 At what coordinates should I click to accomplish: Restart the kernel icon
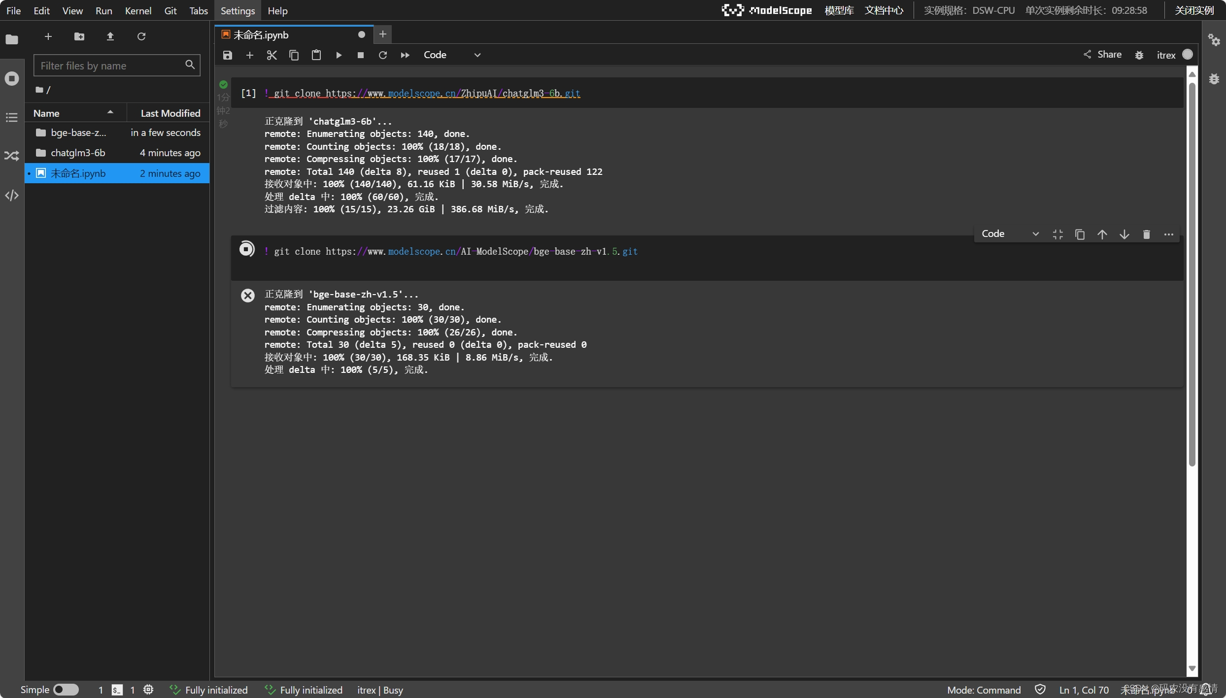pos(383,55)
